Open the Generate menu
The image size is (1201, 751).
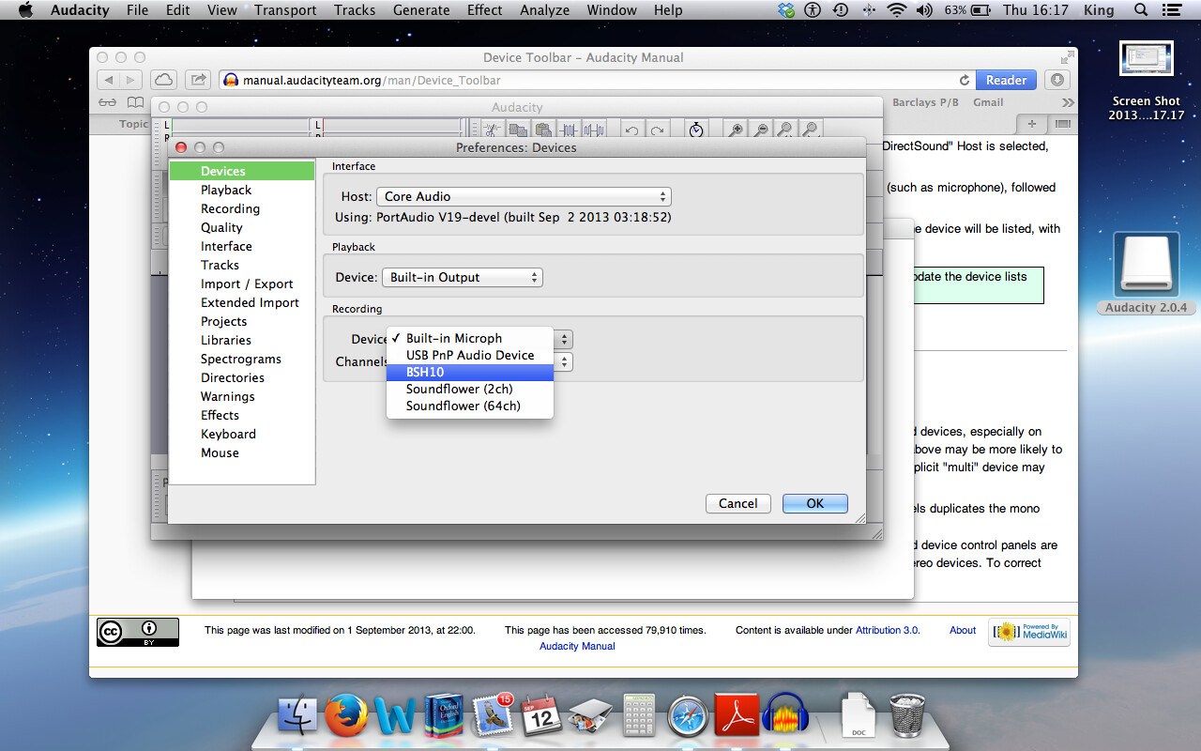point(421,10)
